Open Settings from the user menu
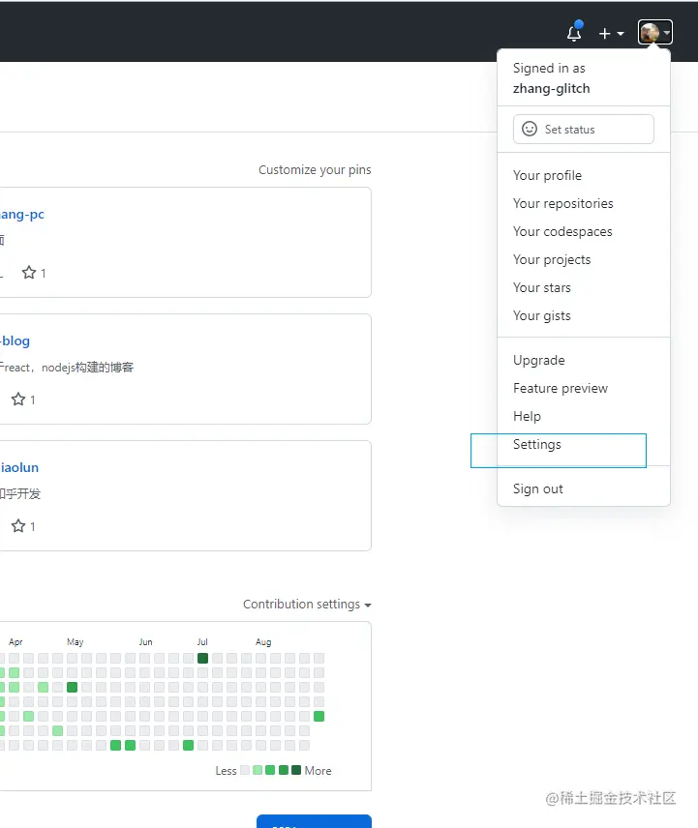Image resolution: width=698 pixels, height=828 pixels. [x=537, y=445]
